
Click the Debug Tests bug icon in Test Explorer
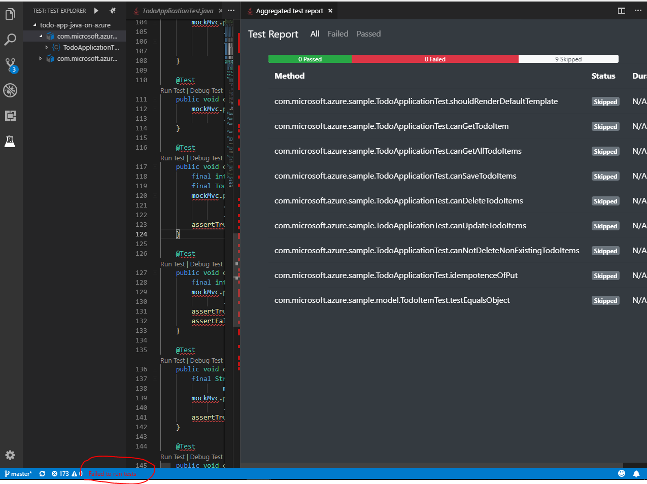(x=112, y=10)
